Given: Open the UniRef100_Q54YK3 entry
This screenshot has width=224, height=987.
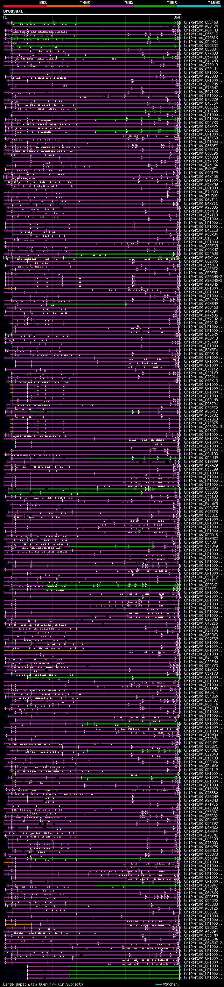Looking at the screenshot, I should pos(201,123).
